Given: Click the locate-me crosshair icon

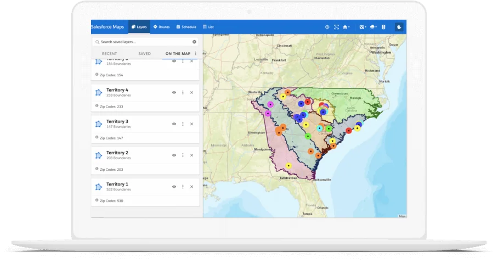Looking at the screenshot, I should pos(327,27).
